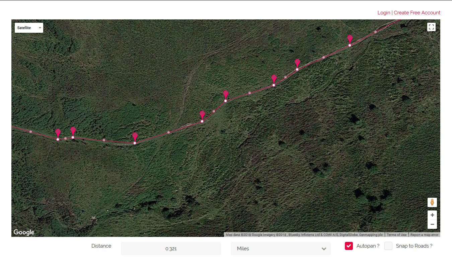This screenshot has height=267, width=452.
Task: Select the pink pin near the map center
Action: [x=225, y=95]
